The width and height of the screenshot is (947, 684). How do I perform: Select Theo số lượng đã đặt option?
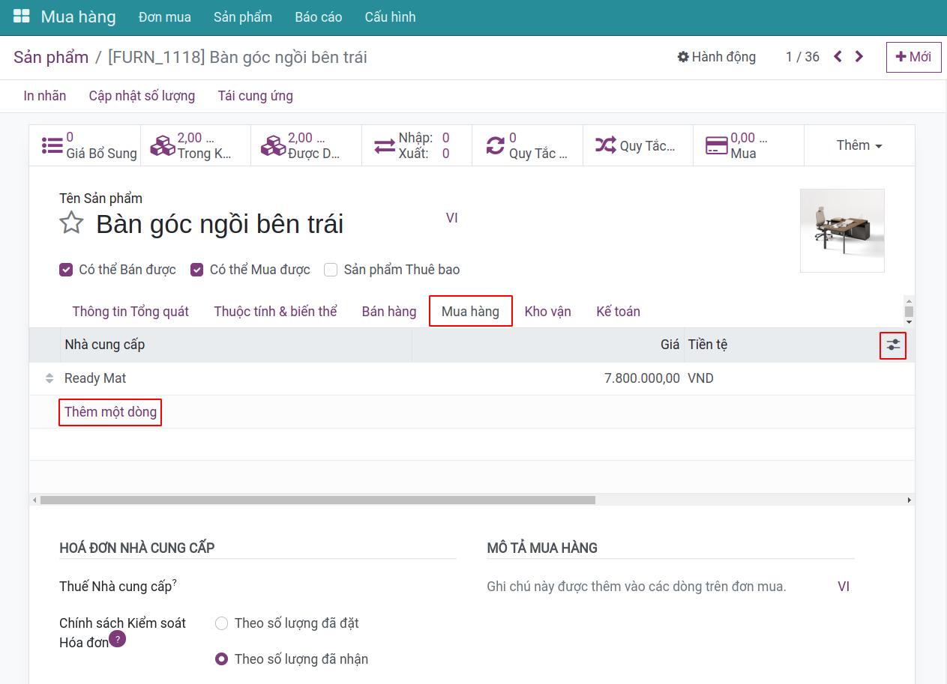[222, 623]
